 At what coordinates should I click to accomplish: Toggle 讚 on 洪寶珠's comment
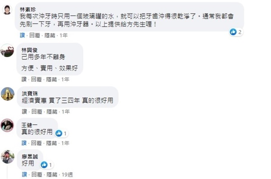point(24,112)
